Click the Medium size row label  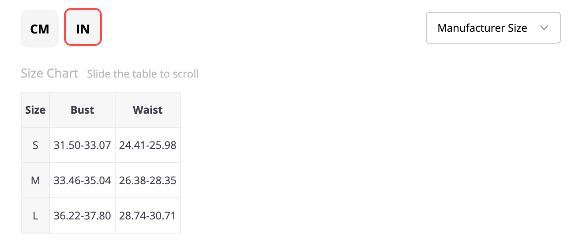35,180
